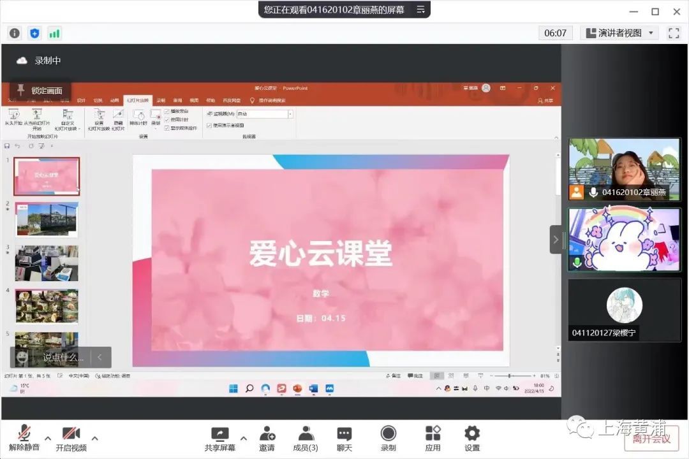Click 设置幻灯片放映 in the ribbon
689x459 pixels.
(99, 119)
